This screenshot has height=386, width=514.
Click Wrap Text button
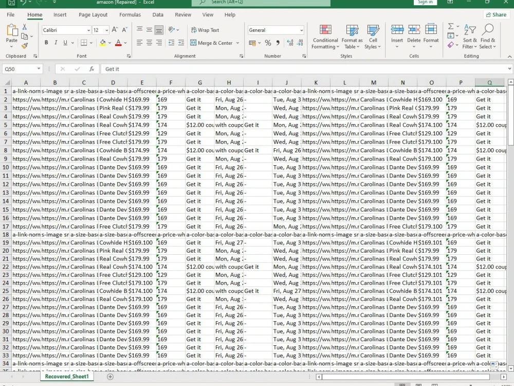(205, 30)
